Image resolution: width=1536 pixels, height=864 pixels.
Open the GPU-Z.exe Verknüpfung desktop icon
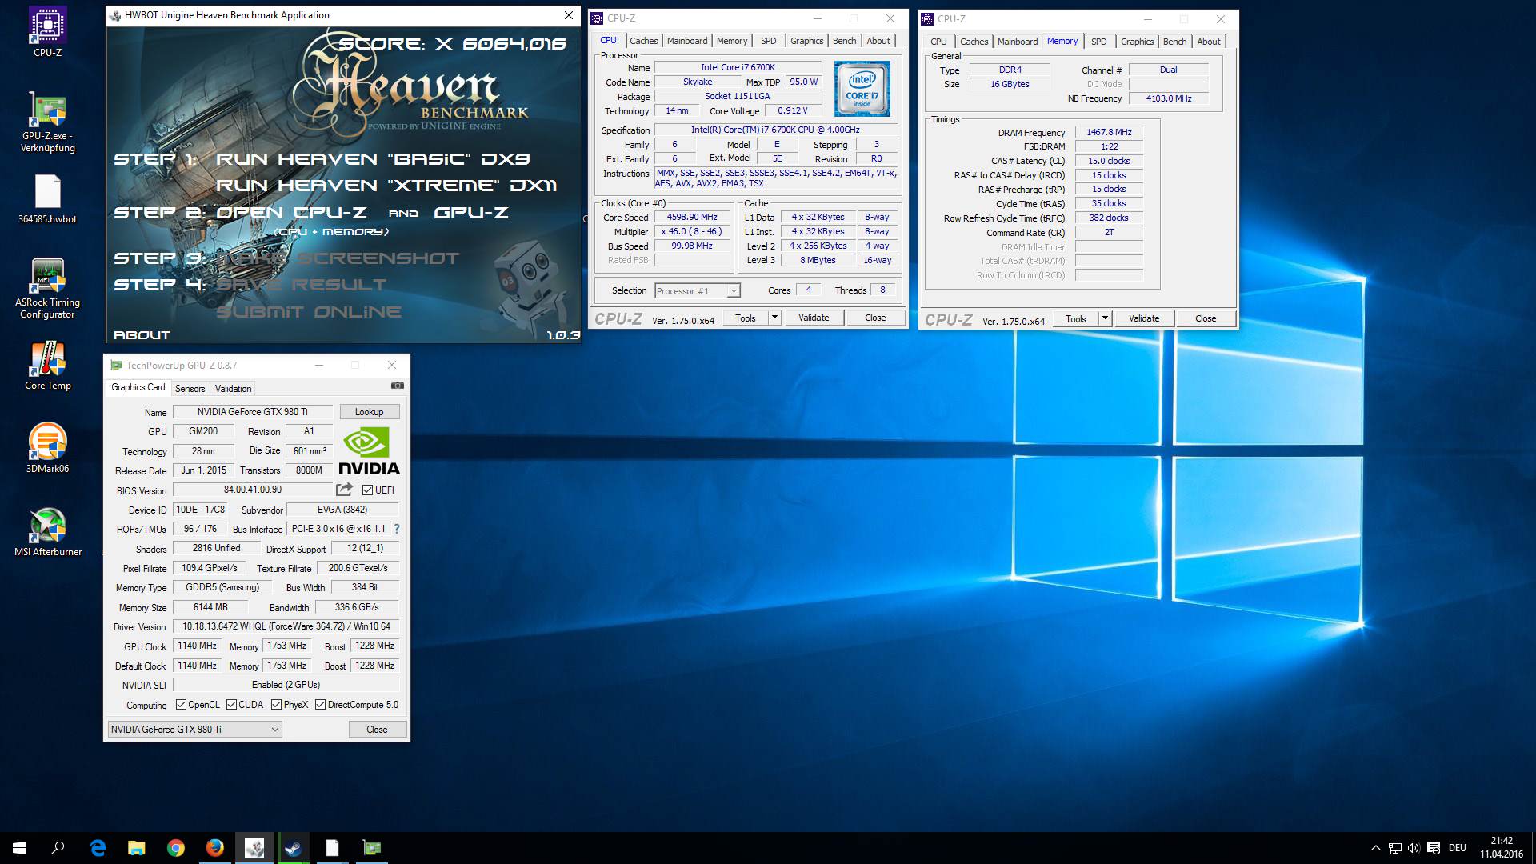click(47, 122)
